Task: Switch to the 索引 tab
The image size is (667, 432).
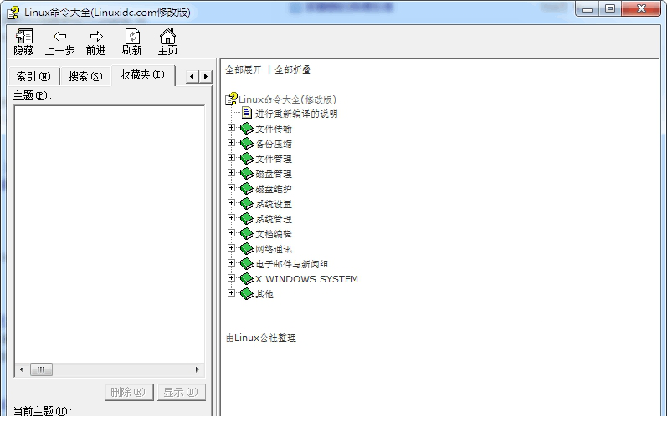Action: (33, 76)
